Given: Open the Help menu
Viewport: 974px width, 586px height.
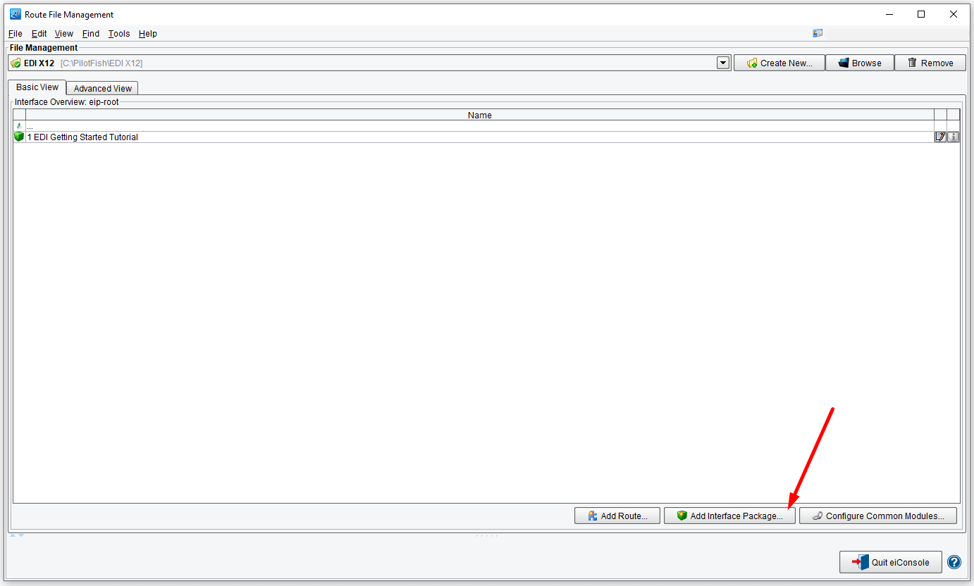Looking at the screenshot, I should (x=148, y=34).
